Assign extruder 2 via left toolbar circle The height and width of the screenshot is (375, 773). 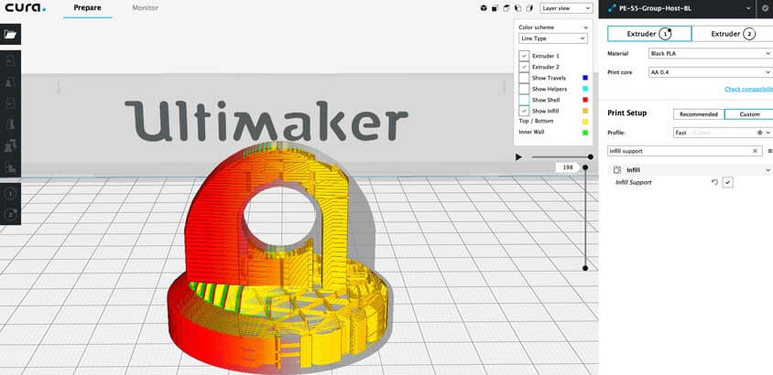pos(10,214)
